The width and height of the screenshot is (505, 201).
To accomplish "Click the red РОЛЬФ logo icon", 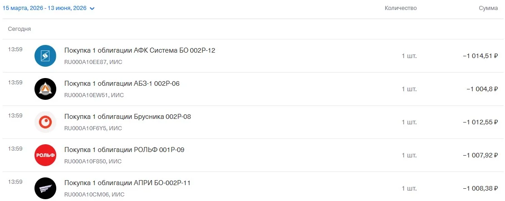I will (45, 155).
